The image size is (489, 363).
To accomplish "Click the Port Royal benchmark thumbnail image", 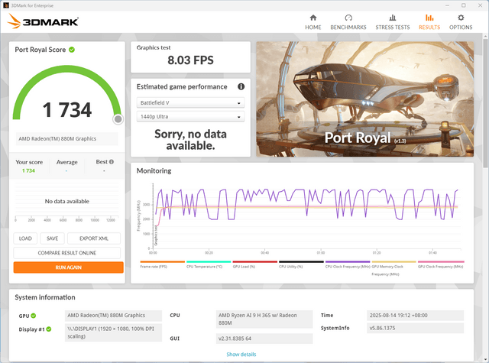I will pos(365,99).
